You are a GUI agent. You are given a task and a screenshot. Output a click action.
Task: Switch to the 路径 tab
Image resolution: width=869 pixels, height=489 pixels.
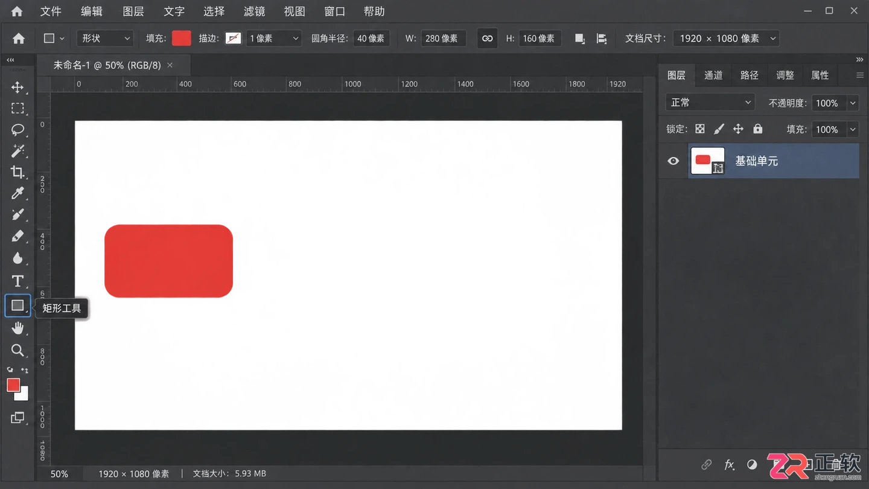click(x=749, y=75)
